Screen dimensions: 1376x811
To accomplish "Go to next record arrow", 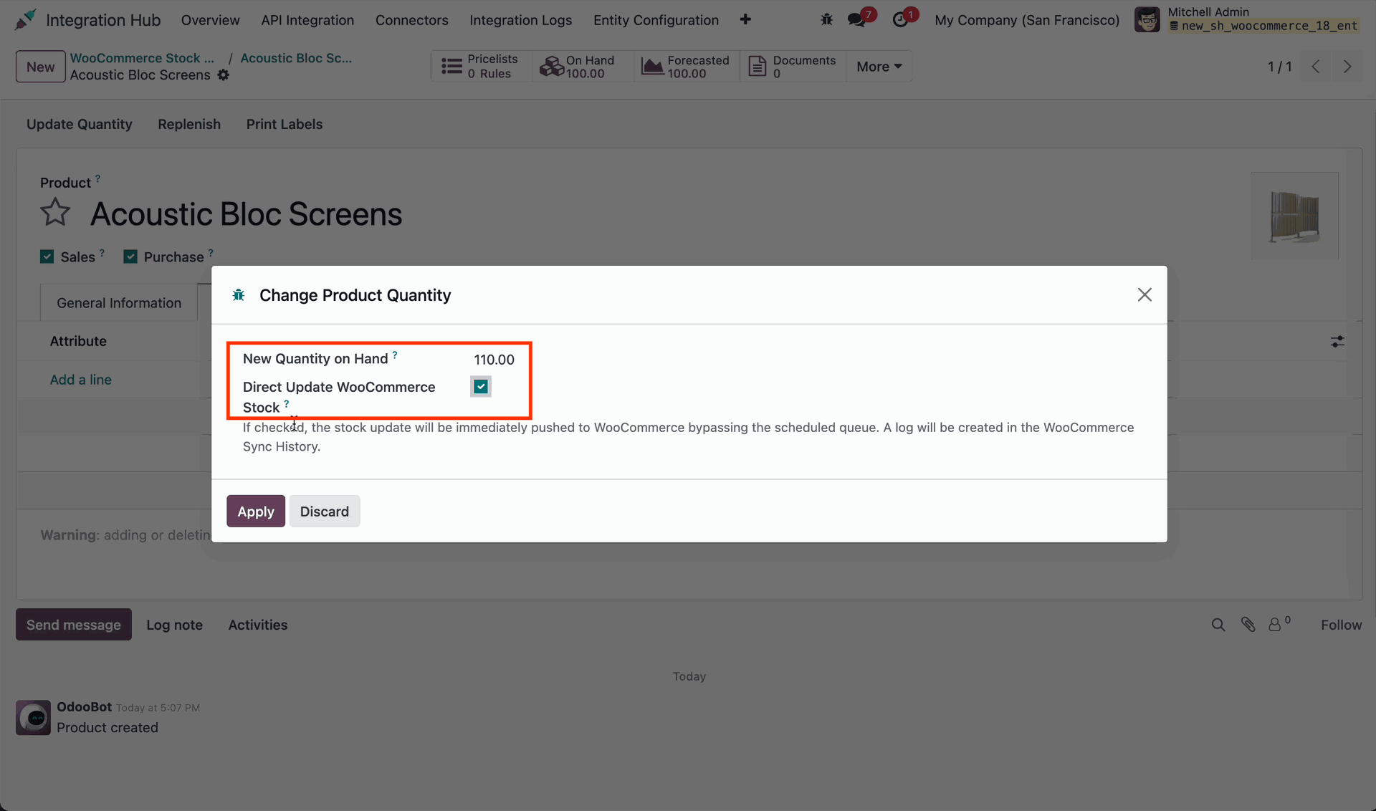I will coord(1347,67).
